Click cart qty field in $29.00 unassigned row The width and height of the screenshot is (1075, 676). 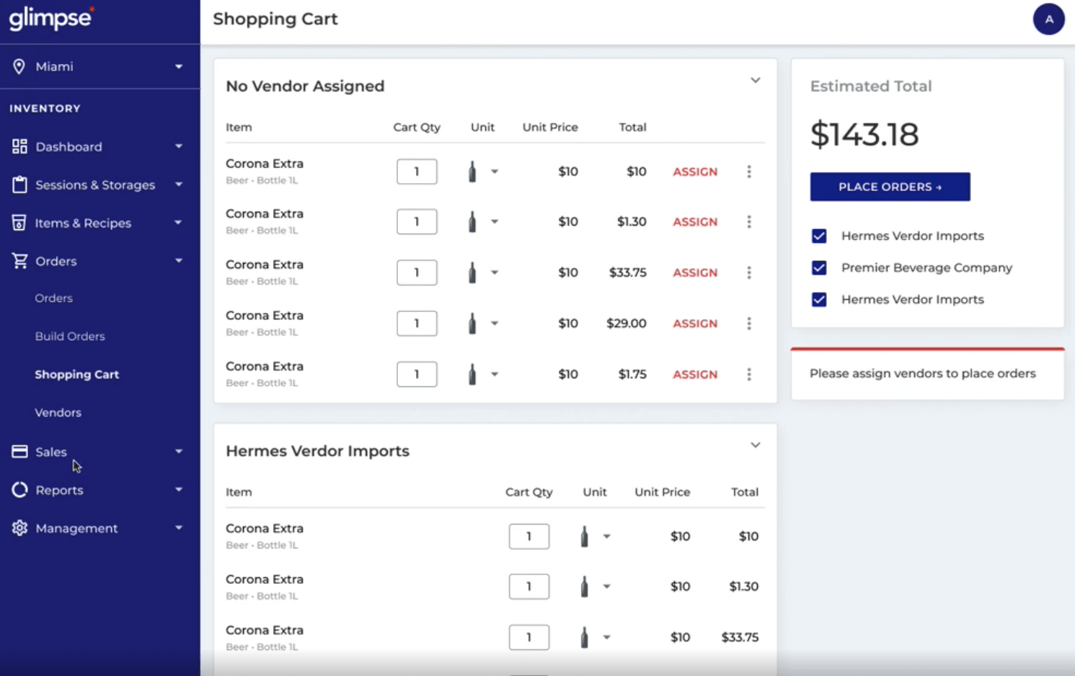417,324
